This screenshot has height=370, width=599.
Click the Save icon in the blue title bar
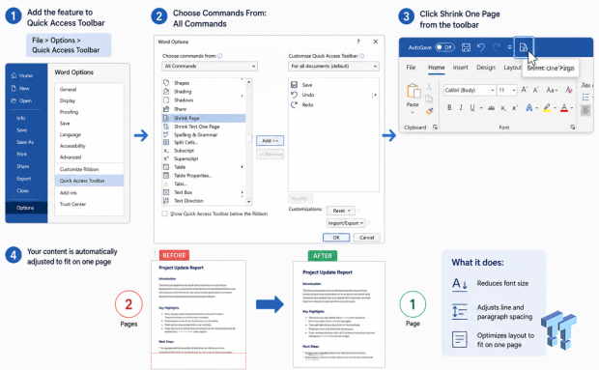466,47
